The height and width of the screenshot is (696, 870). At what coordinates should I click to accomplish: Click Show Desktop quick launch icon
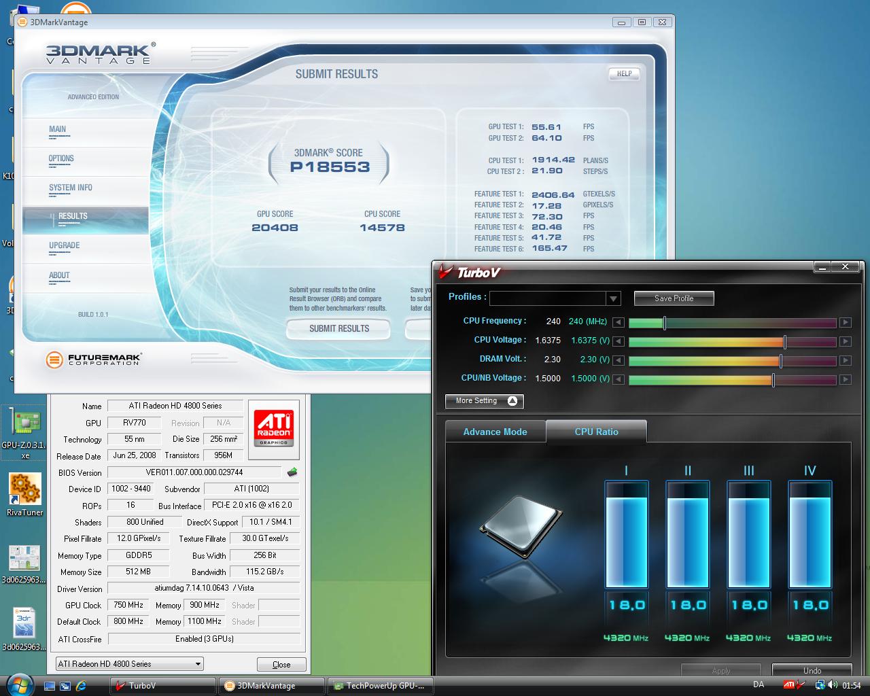(x=50, y=686)
